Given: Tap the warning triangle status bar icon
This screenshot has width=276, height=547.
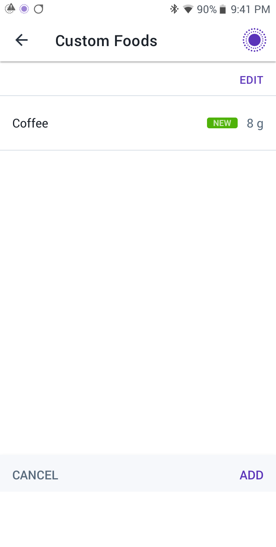Looking at the screenshot, I should 11,9.
